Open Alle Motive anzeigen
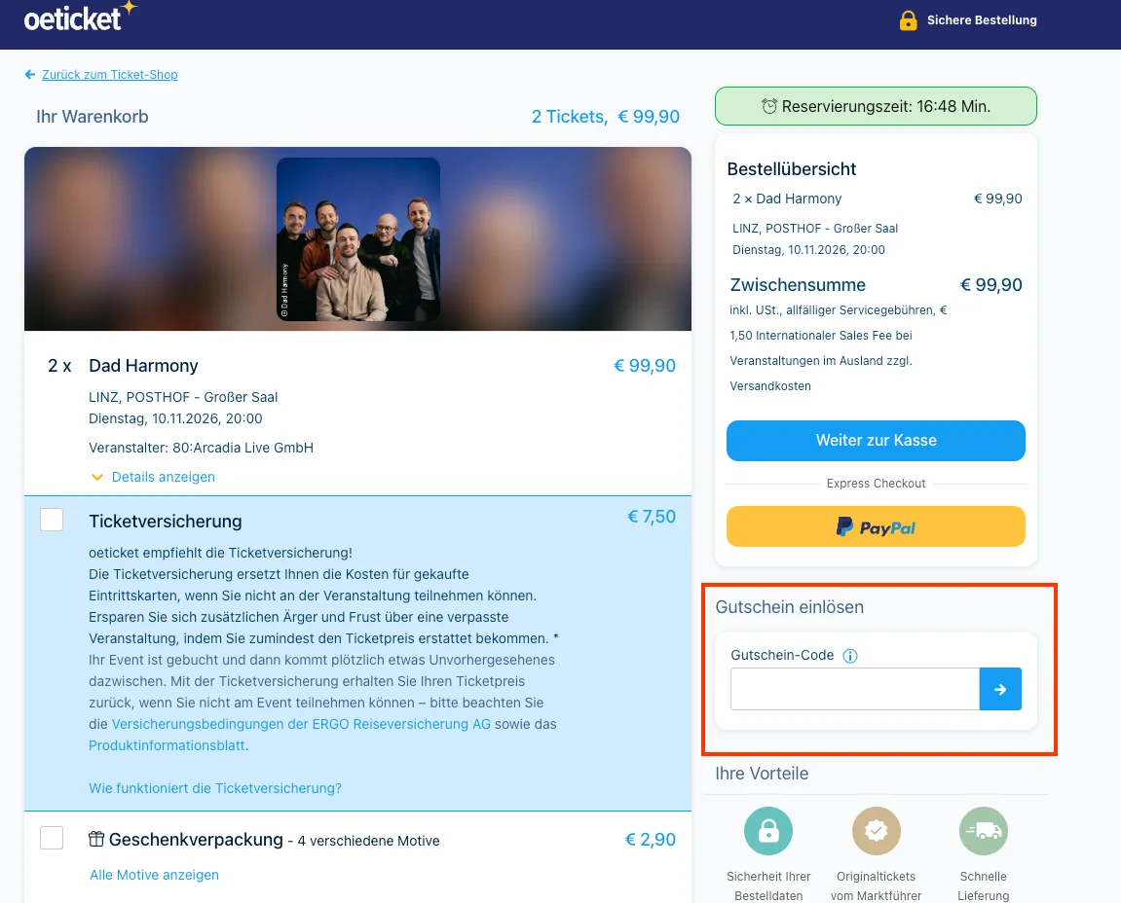1121x903 pixels. pyautogui.click(x=154, y=875)
